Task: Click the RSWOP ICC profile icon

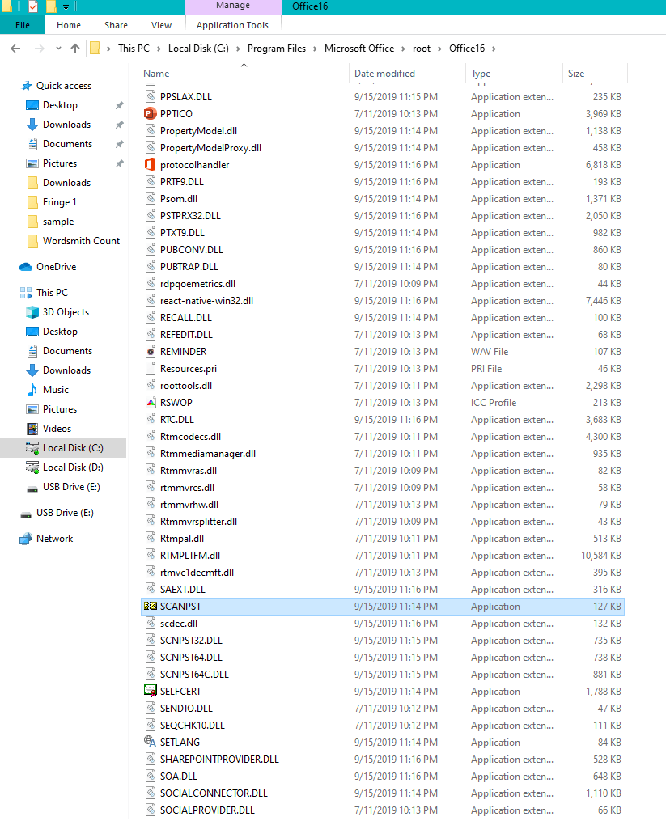Action: click(151, 403)
